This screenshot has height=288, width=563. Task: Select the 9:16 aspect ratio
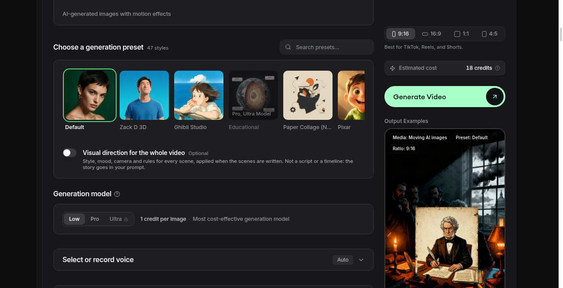pos(401,34)
